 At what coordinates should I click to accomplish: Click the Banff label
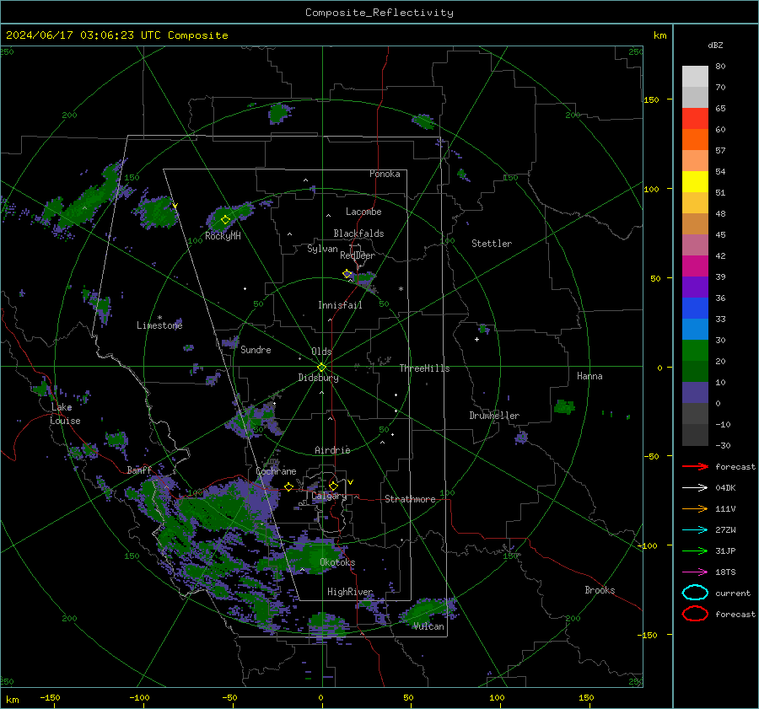(139, 470)
